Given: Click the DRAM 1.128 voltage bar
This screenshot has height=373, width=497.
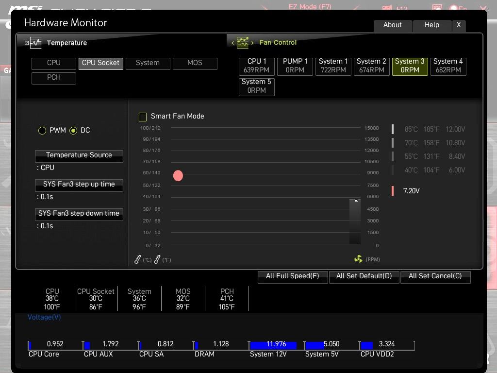Looking at the screenshot, I should click(x=221, y=345).
